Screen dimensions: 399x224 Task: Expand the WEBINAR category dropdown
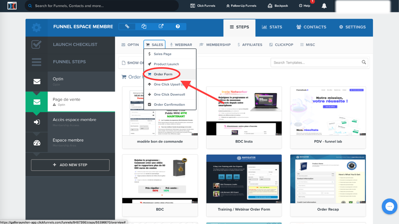(x=181, y=45)
